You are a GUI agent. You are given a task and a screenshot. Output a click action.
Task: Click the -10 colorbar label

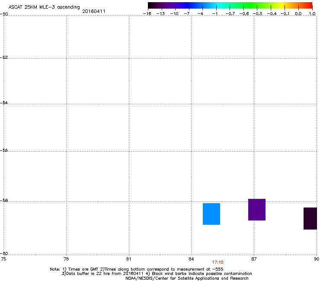click(174, 14)
